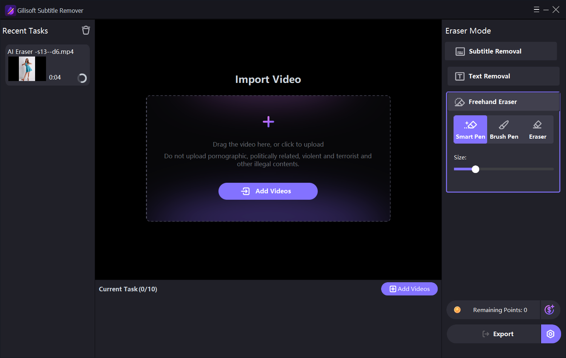Screen dimensions: 566x358
Task: Click the AI Eraser -s13--d6.mp4 file name
Action: (x=41, y=52)
